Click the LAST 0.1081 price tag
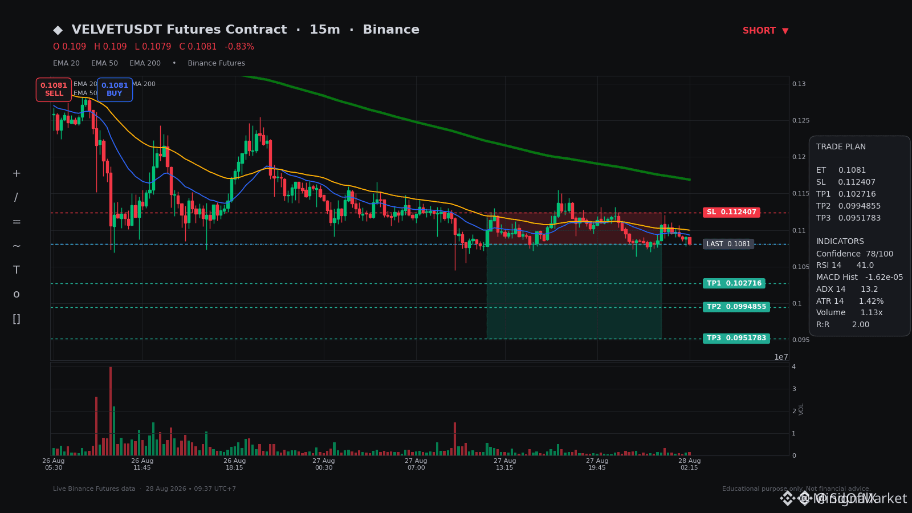 point(728,244)
